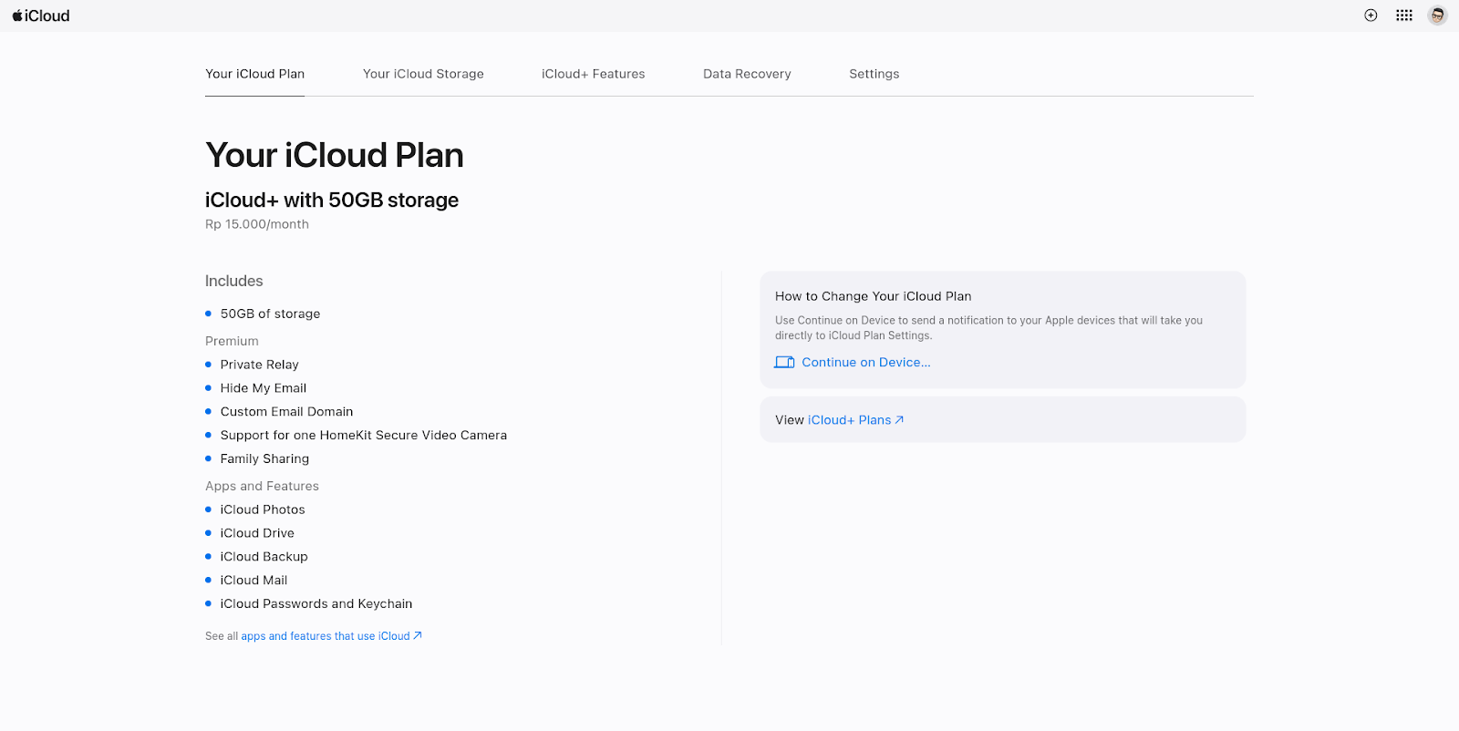The image size is (1459, 731).
Task: Click the Private Relay item
Action: click(x=259, y=365)
